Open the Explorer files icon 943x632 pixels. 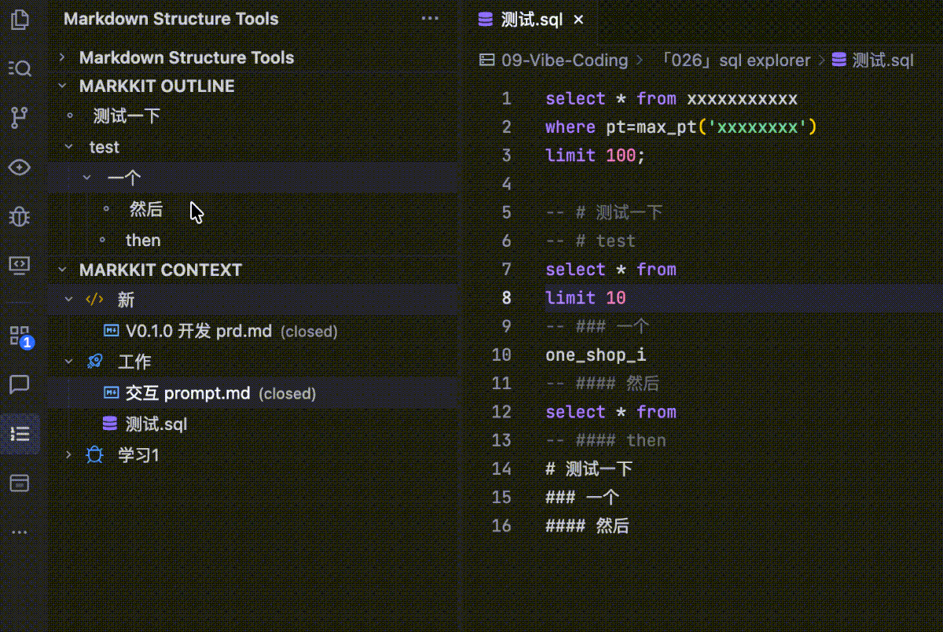(20, 20)
